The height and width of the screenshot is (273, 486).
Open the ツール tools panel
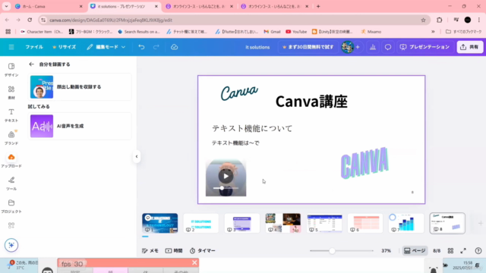point(11,184)
